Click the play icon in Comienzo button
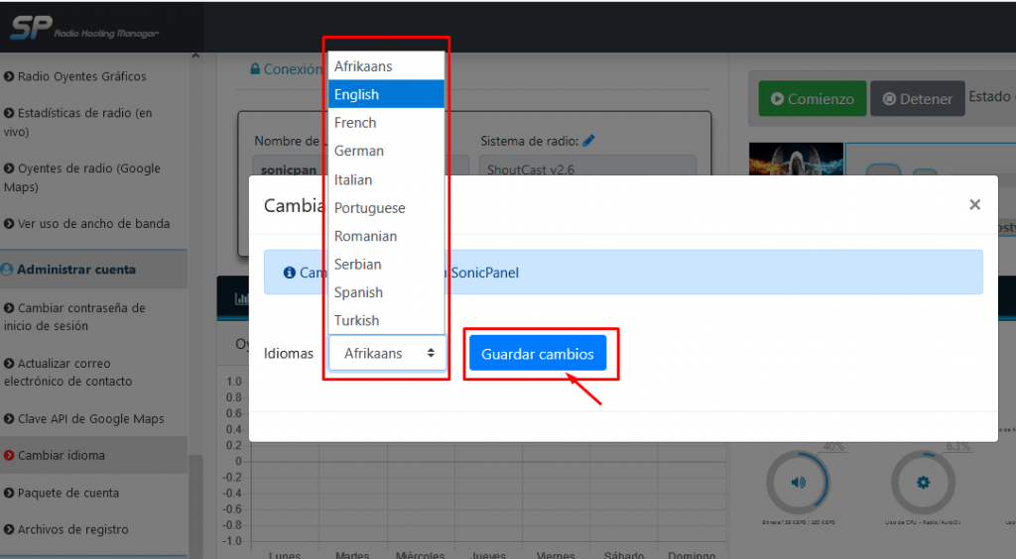The width and height of the screenshot is (1016, 559). (x=777, y=99)
